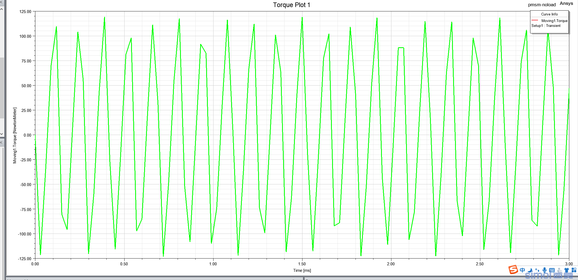Click the 3.00 X-axis tick label

[569, 264]
